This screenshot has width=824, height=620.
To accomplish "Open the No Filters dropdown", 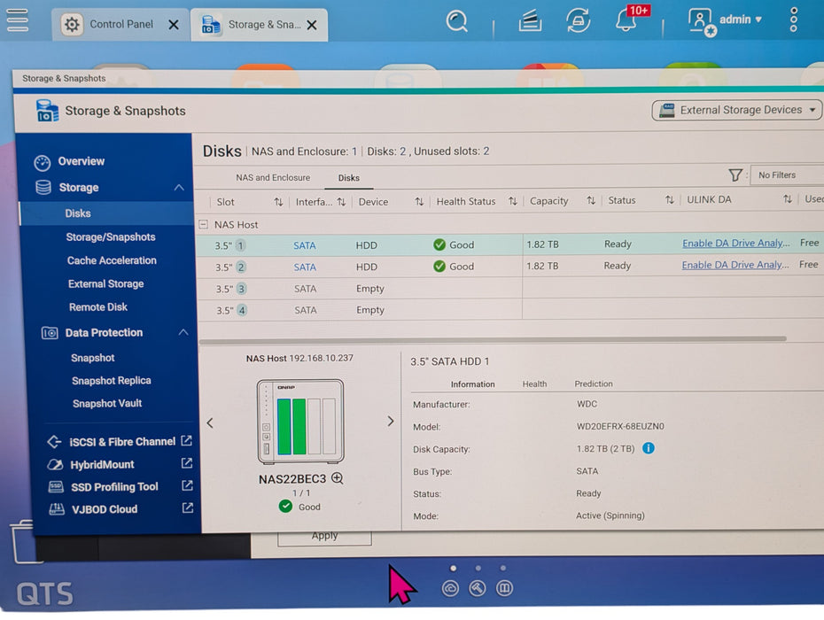I will coord(788,175).
